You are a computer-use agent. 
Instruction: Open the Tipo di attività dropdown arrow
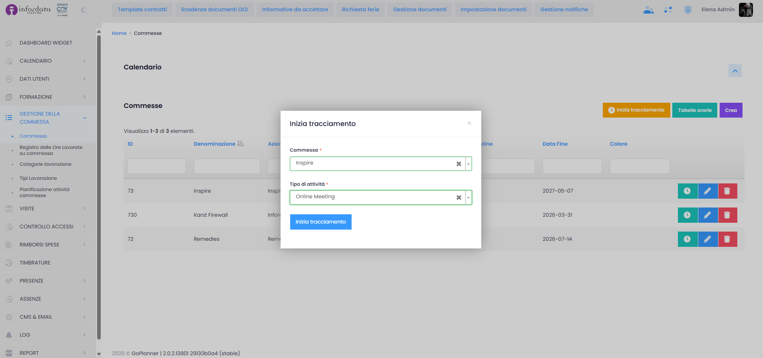pyautogui.click(x=468, y=197)
